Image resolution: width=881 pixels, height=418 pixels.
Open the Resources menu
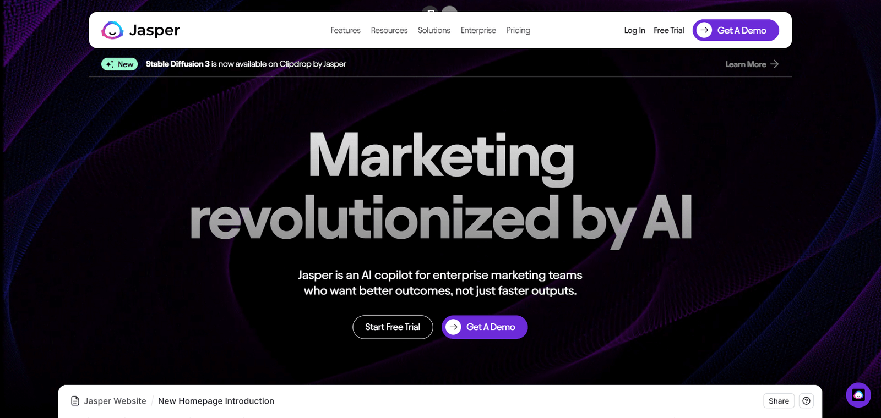pos(389,30)
